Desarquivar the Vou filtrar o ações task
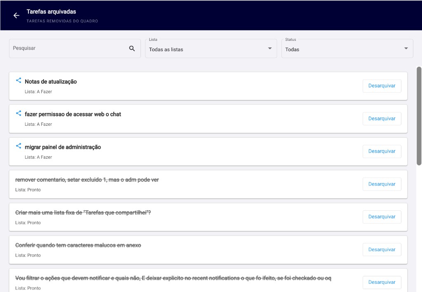 click(x=382, y=282)
